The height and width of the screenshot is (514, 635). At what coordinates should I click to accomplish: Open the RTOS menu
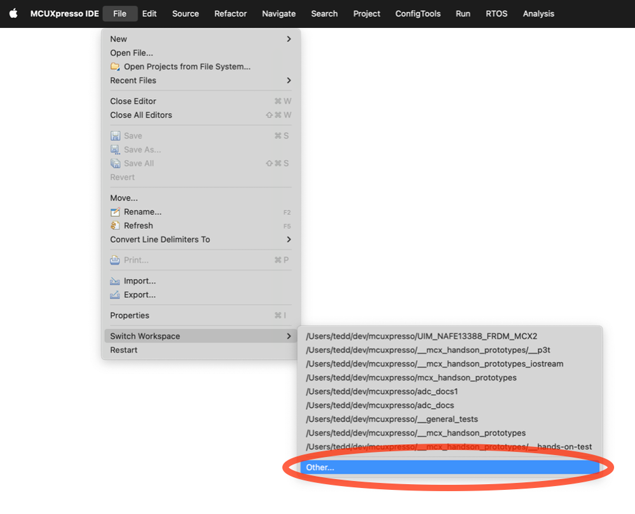(496, 13)
